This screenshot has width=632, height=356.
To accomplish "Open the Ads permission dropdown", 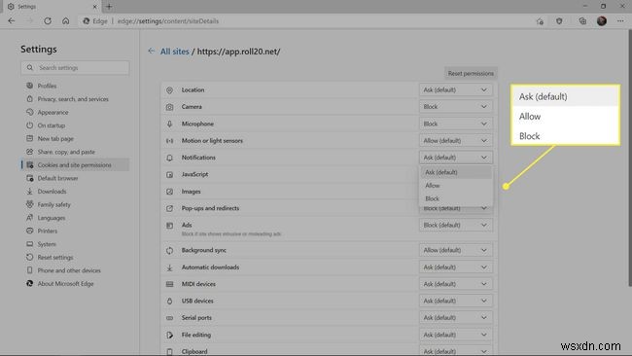I will 455,225.
